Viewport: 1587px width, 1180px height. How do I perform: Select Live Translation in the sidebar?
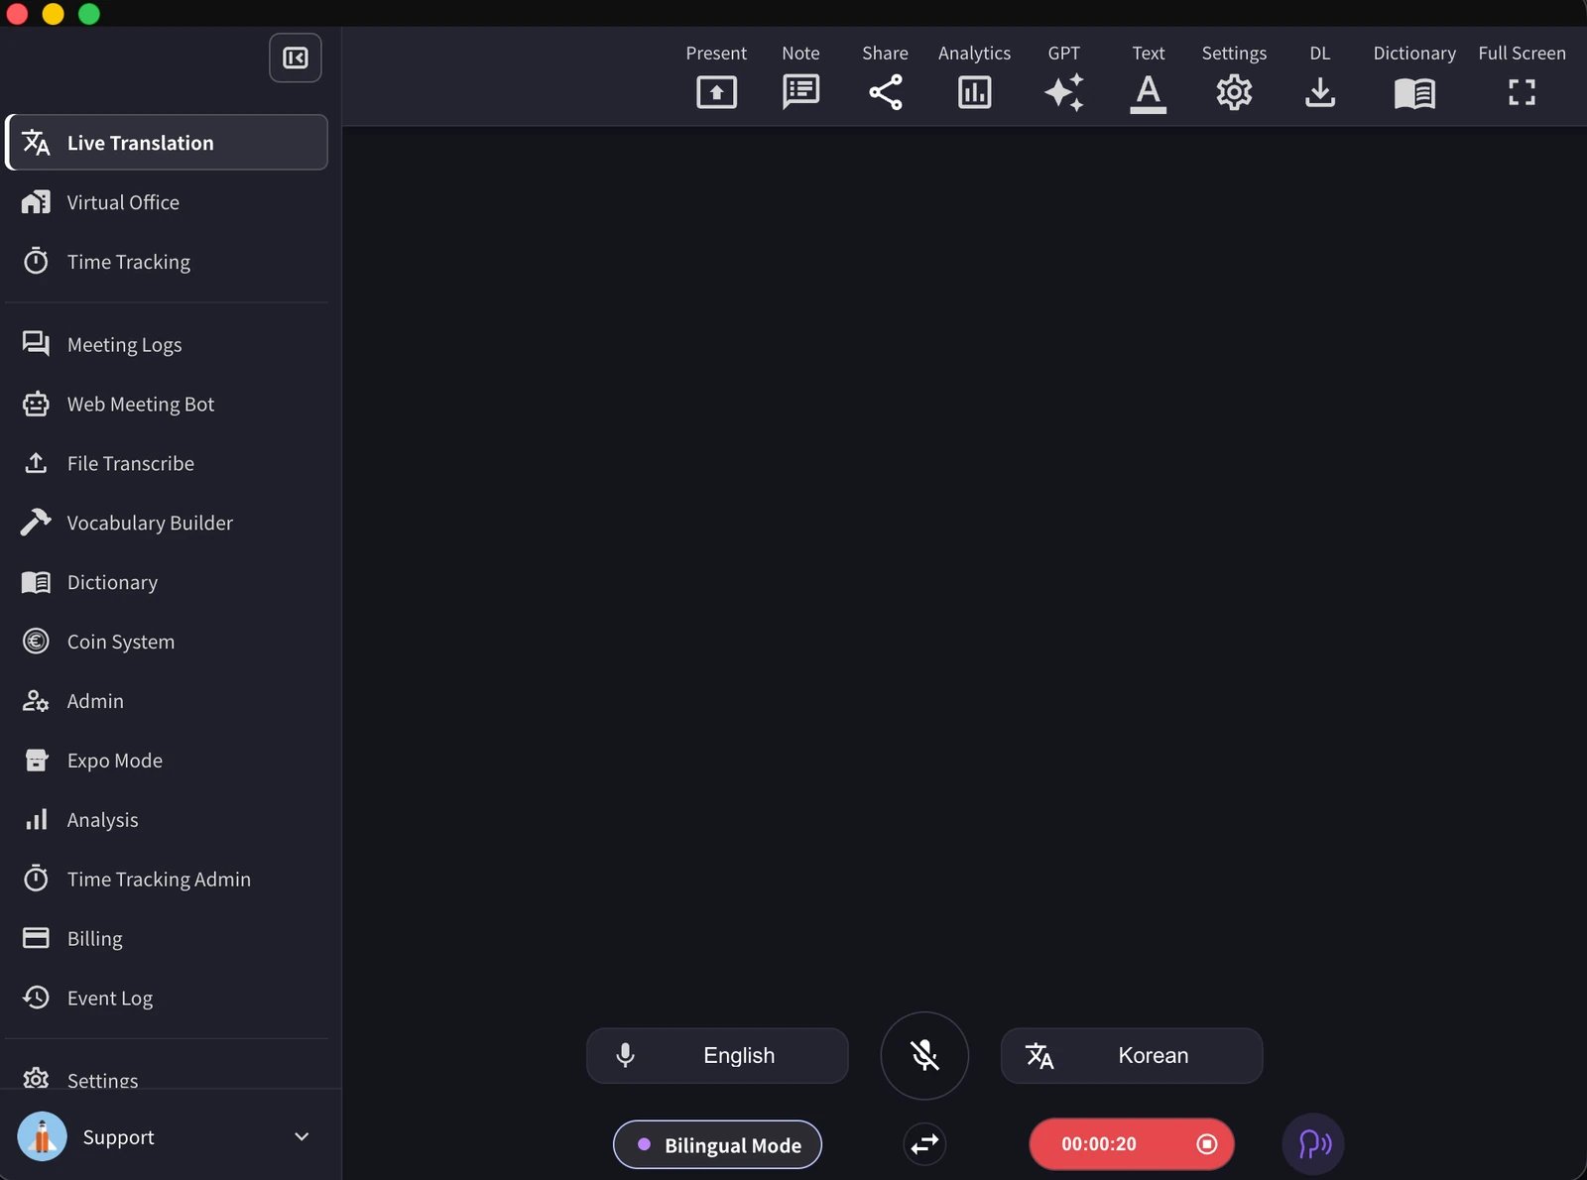tap(167, 143)
